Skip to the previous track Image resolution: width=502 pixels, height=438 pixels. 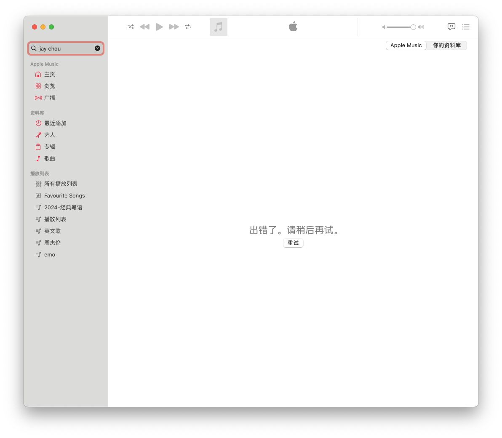144,27
